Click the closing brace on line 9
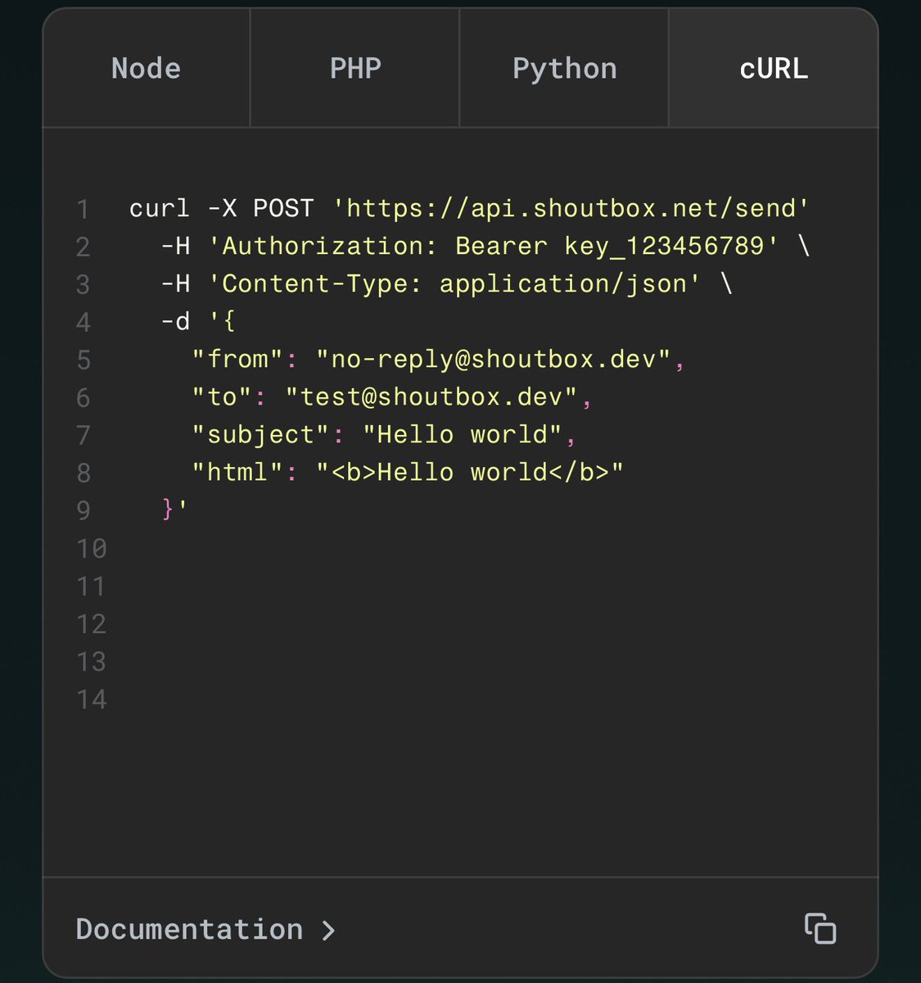The height and width of the screenshot is (983, 921). point(169,510)
